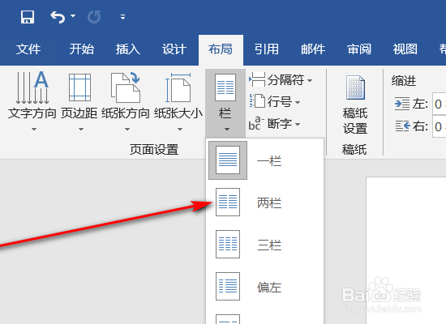Screen dimensions: 446x324
Task: Click the Undo arrow icon
Action: (58, 17)
